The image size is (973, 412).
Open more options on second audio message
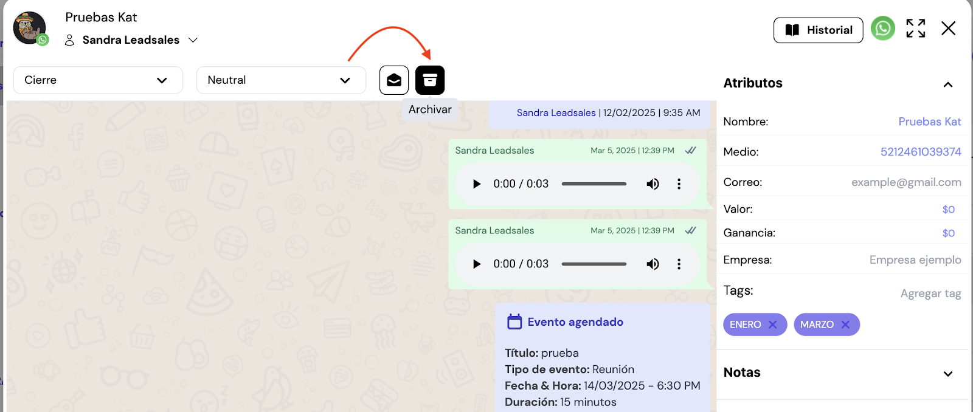[x=679, y=264]
